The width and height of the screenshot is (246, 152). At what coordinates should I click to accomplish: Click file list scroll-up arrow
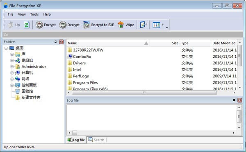(x=239, y=42)
